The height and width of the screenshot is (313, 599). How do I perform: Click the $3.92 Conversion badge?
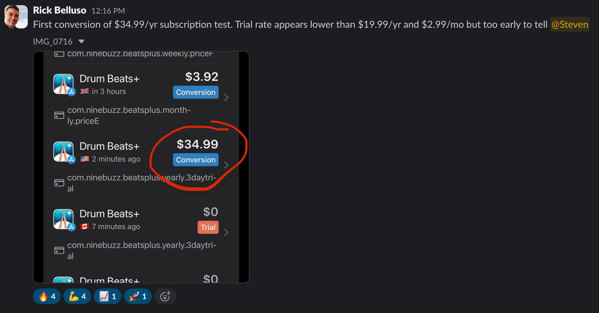195,92
